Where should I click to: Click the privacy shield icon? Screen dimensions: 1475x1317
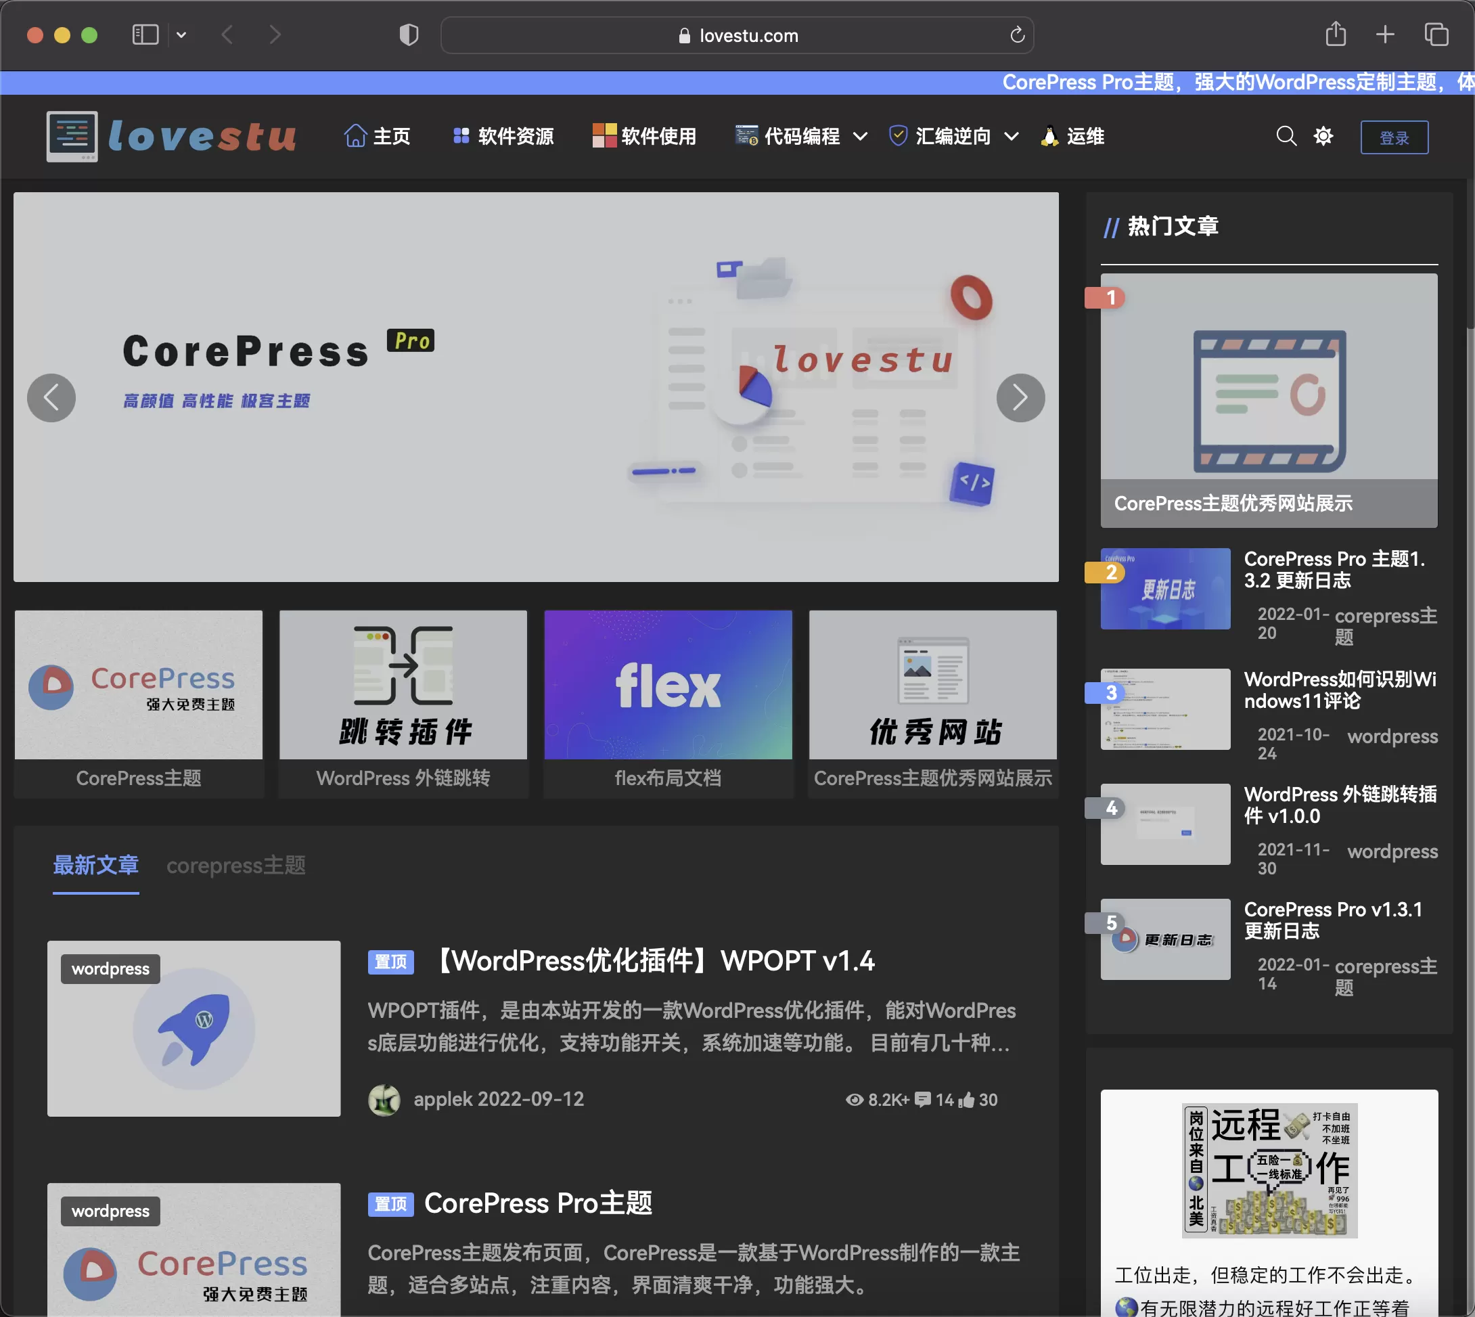tap(409, 35)
